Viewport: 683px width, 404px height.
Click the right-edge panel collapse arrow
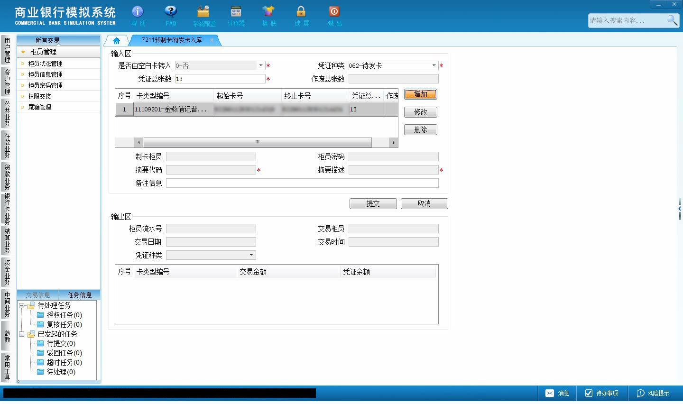[x=680, y=209]
